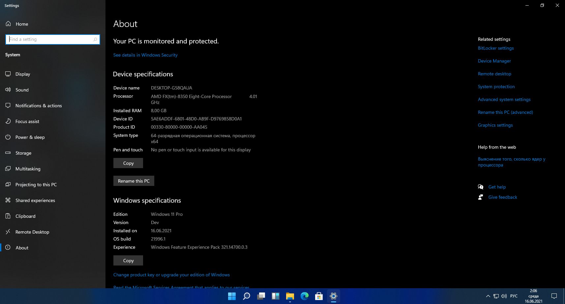Open Rename this PC (advanced) link

tap(505, 112)
